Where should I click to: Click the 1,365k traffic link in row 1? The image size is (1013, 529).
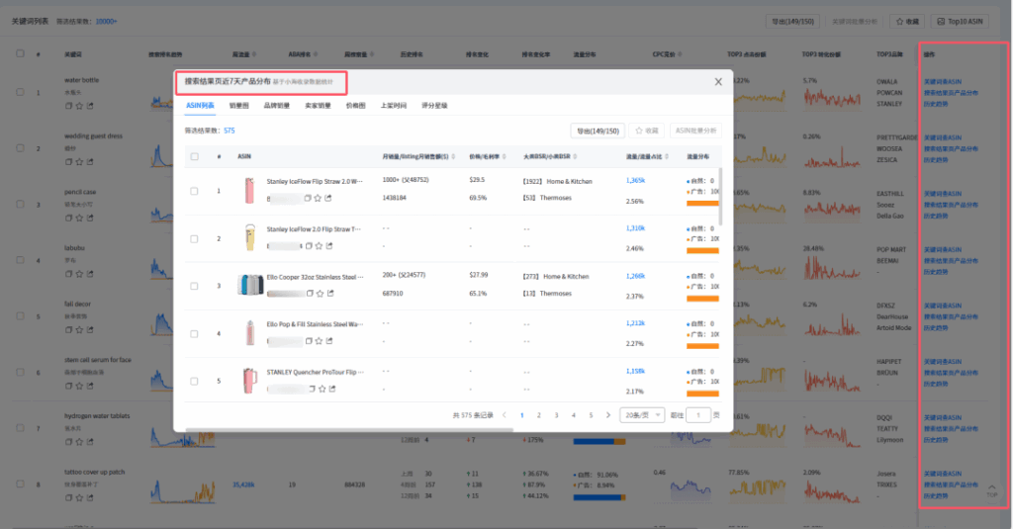[635, 180]
